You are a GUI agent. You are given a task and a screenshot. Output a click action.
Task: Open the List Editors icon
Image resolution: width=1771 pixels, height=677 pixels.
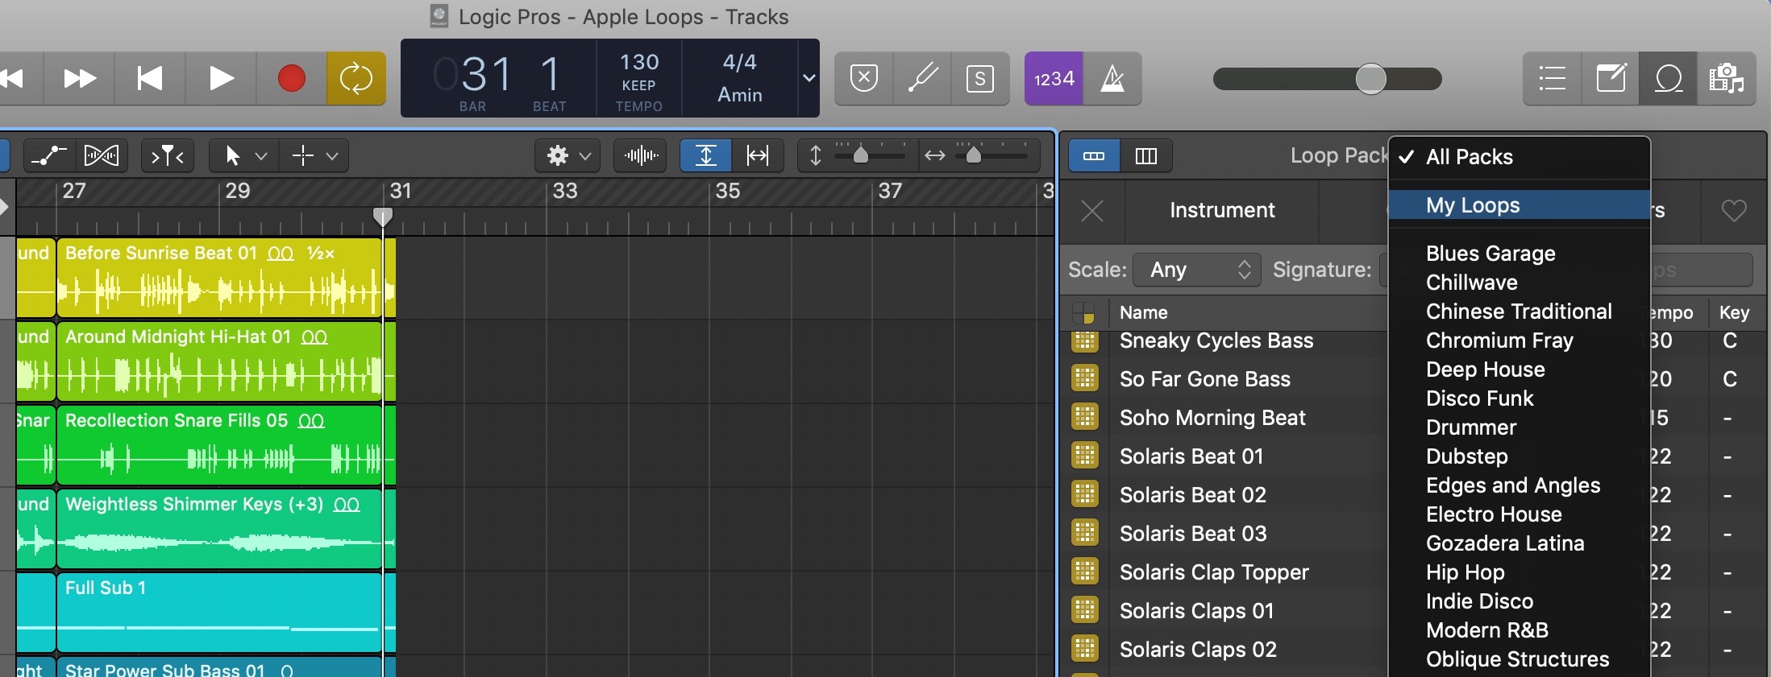tap(1552, 79)
